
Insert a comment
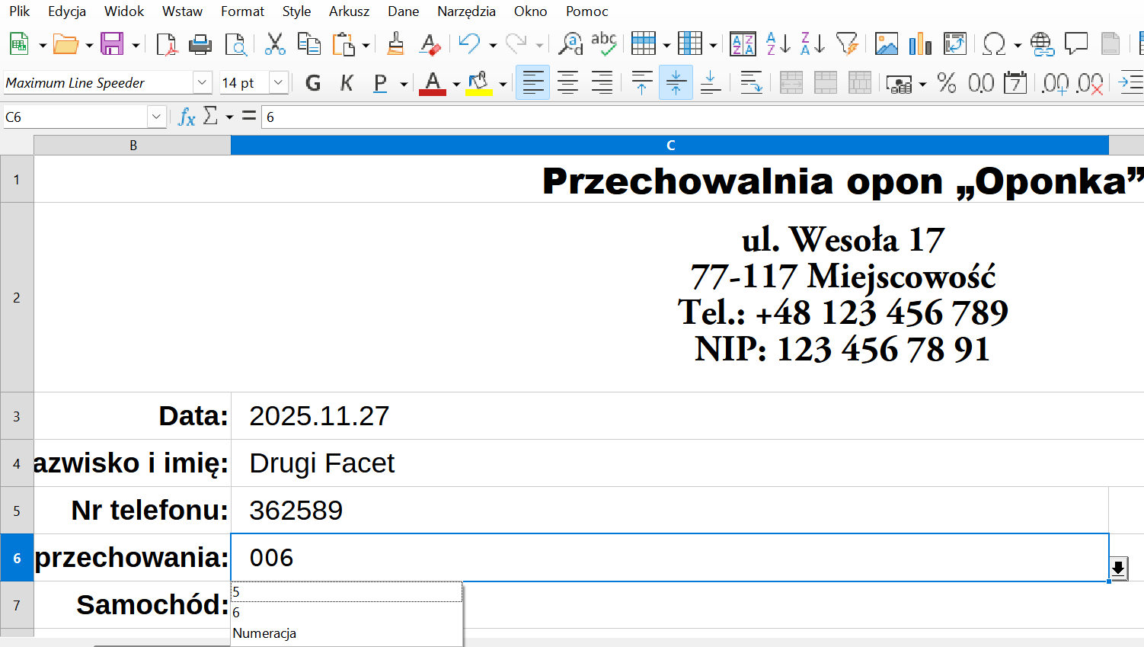pyautogui.click(x=1076, y=44)
